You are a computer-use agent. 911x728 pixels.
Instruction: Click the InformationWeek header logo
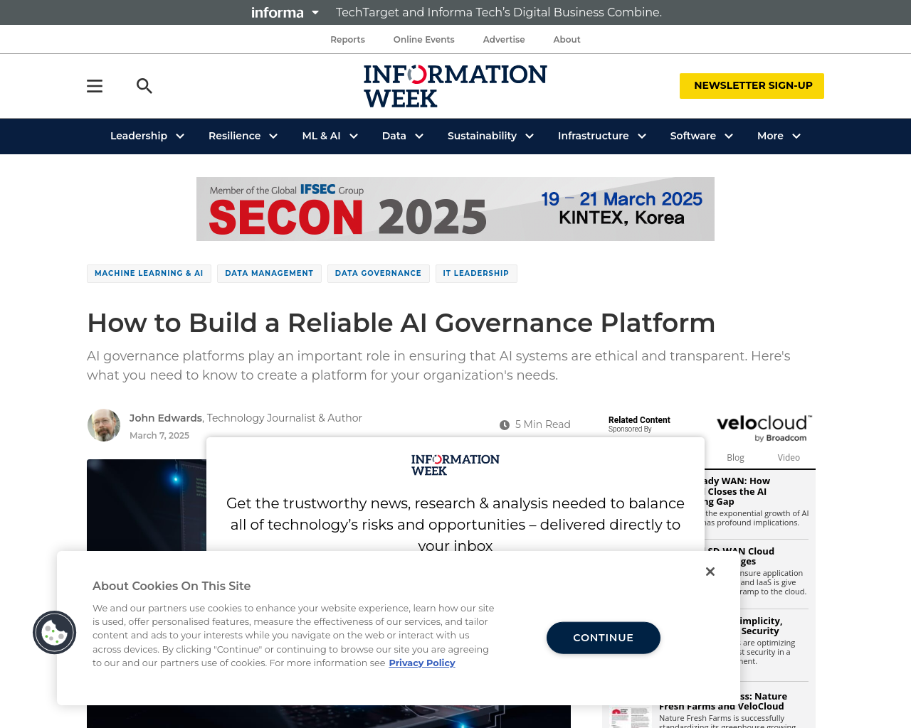pyautogui.click(x=455, y=86)
